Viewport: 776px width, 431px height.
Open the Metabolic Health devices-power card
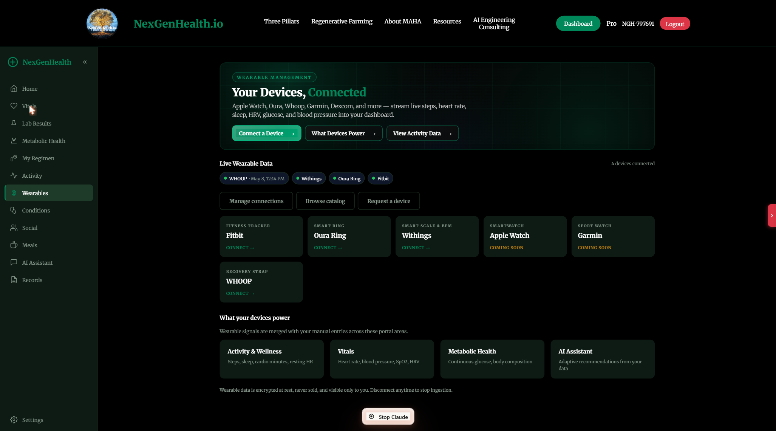tap(492, 359)
